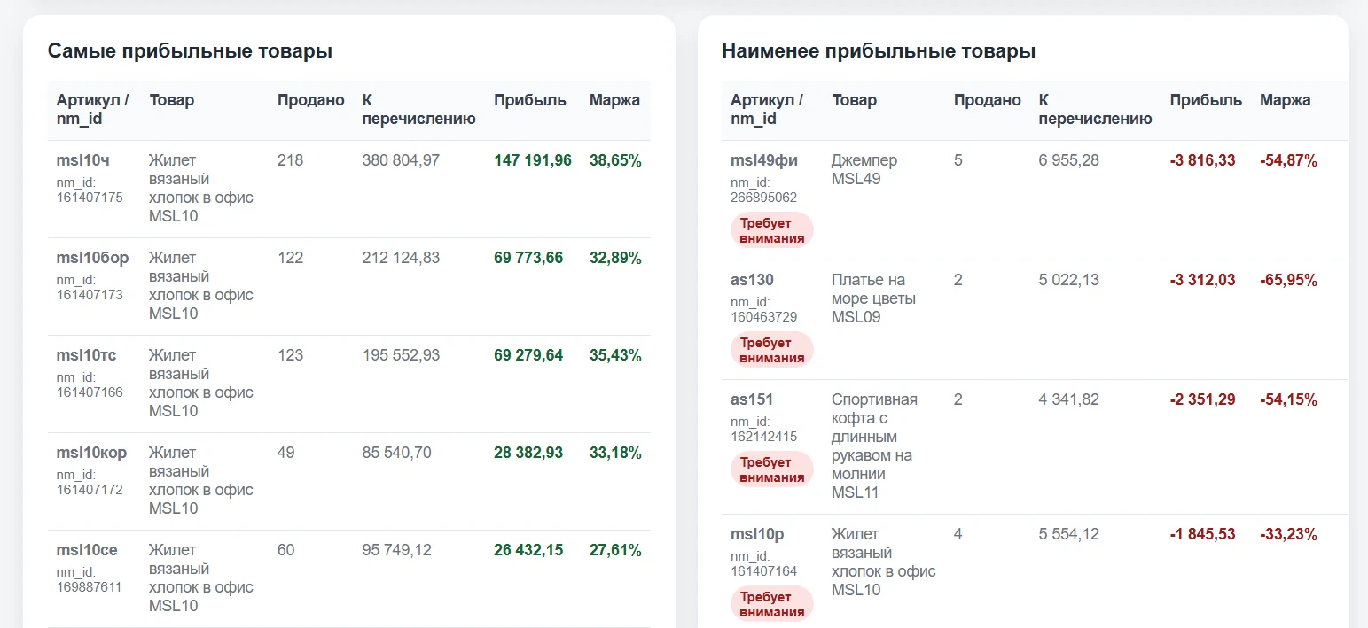Click profit value 69 773,66
The width and height of the screenshot is (1368, 628).
[528, 258]
